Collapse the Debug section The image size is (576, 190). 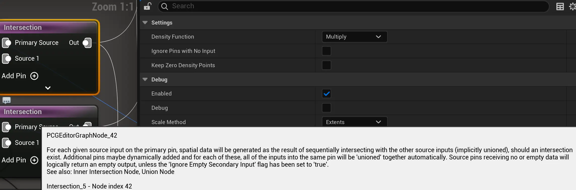pos(145,79)
